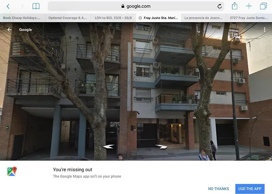Reload the page with the refresh icon
Image resolution: width=272 pixels, height=194 pixels.
(x=220, y=6)
